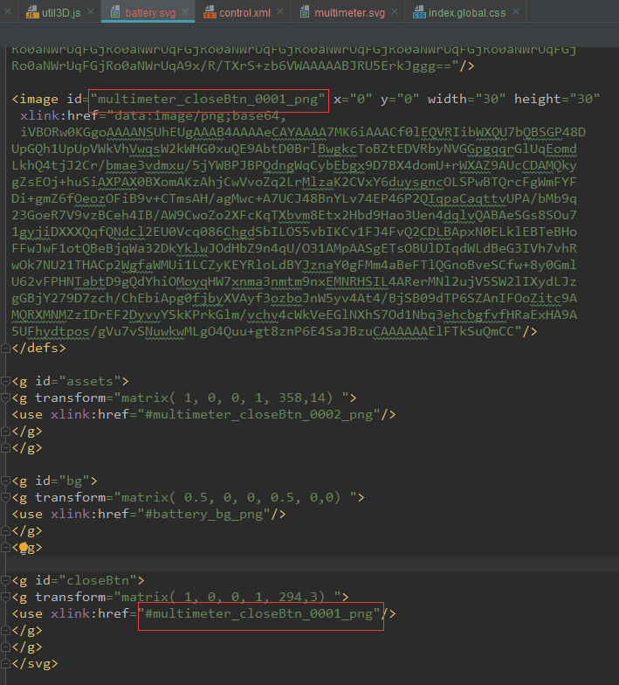Close the control.xml tab

[280, 12]
